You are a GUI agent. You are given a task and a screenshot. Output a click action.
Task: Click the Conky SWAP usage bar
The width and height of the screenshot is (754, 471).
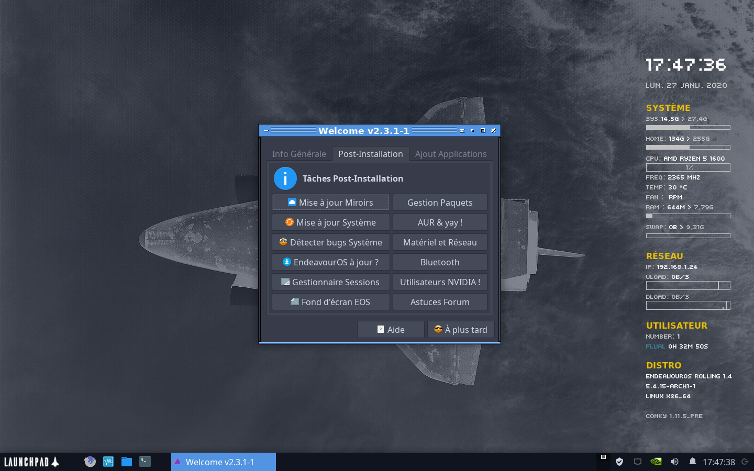(688, 235)
